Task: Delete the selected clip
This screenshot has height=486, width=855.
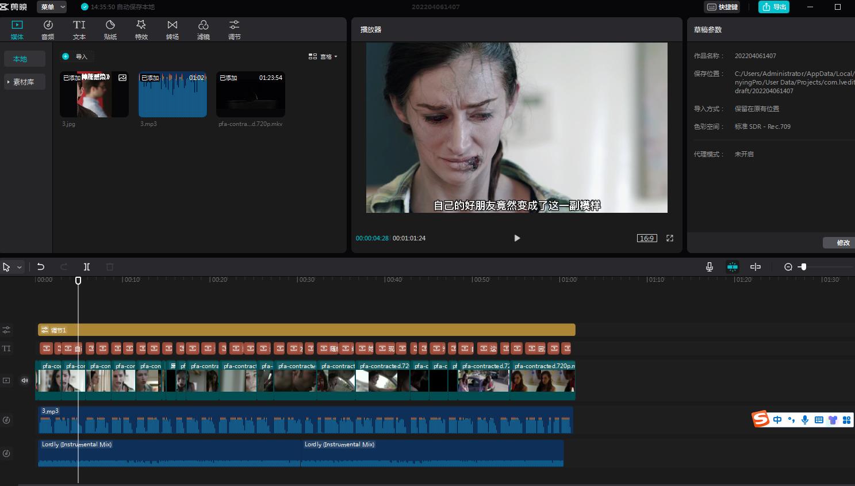Action: tap(110, 267)
